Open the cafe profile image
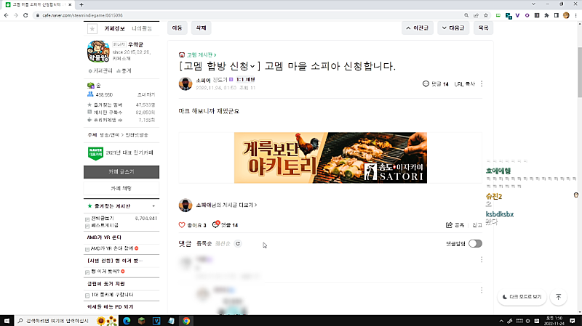This screenshot has height=326, width=582. pyautogui.click(x=98, y=51)
